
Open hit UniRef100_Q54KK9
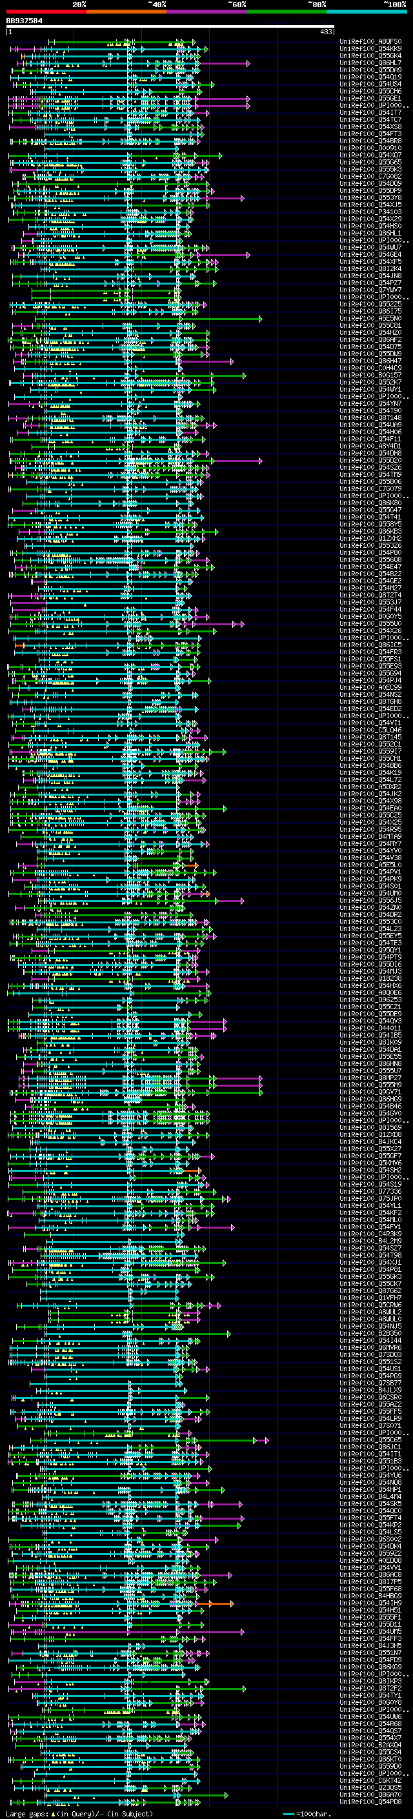point(370,49)
